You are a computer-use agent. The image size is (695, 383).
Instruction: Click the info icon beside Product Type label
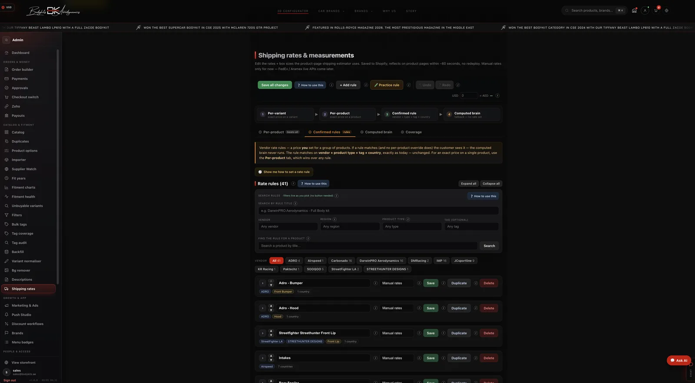tap(408, 219)
